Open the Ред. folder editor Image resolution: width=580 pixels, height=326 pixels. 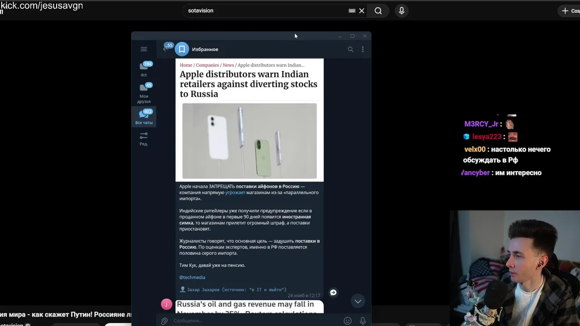(144, 139)
